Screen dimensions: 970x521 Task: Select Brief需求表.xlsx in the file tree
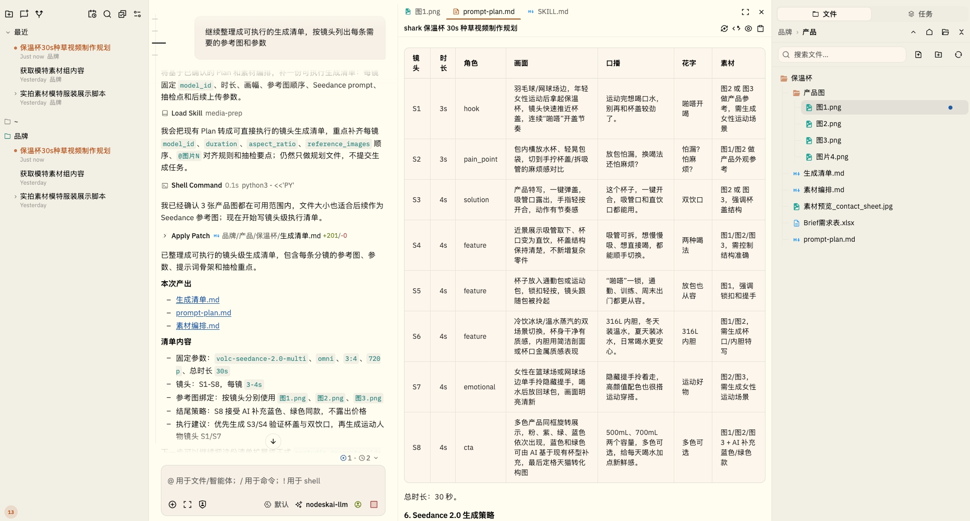coord(829,223)
